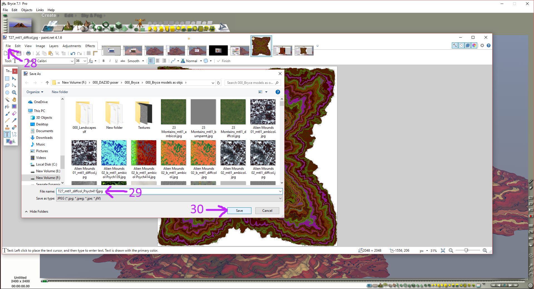Open the px units dropdown in status bar
Screen dimensions: 534x289
[x=424, y=251]
